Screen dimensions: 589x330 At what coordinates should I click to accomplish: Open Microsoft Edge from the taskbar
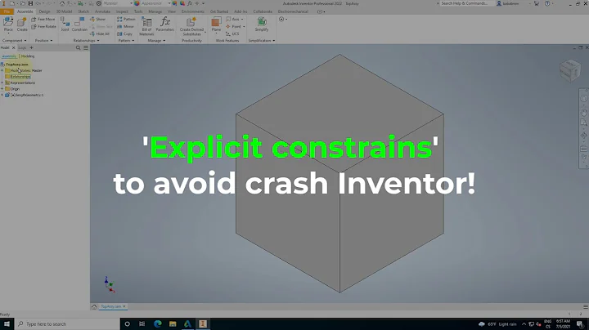(x=157, y=324)
